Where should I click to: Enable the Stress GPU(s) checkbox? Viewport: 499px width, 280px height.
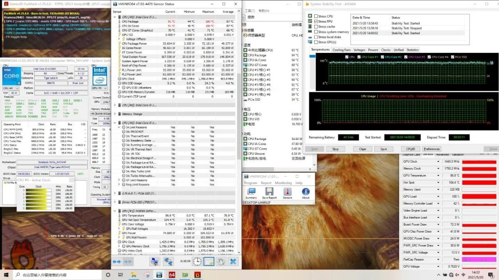[x=316, y=42]
